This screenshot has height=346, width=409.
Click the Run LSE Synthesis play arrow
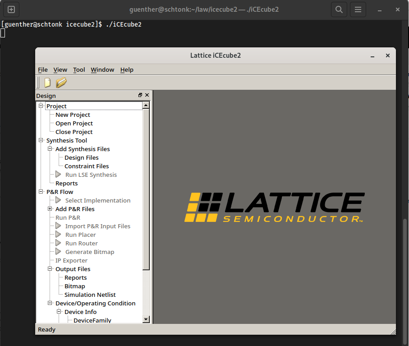click(x=59, y=174)
